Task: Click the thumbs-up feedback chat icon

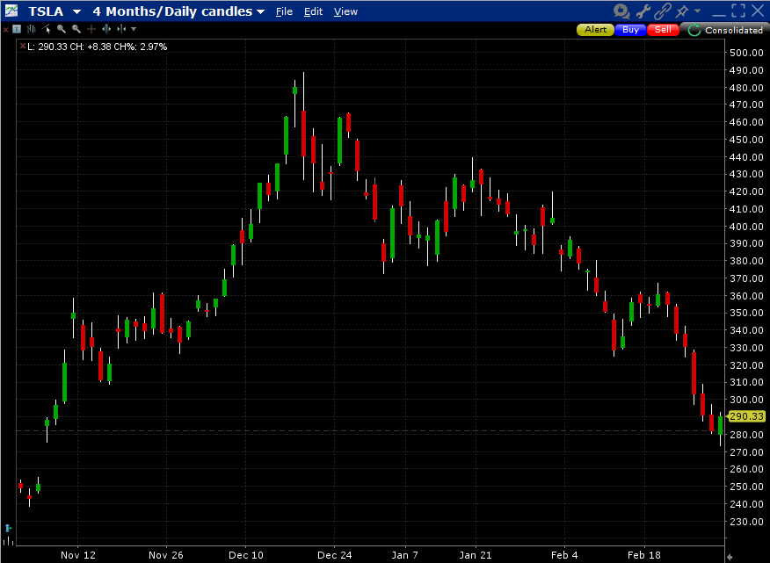Action: tap(621, 11)
